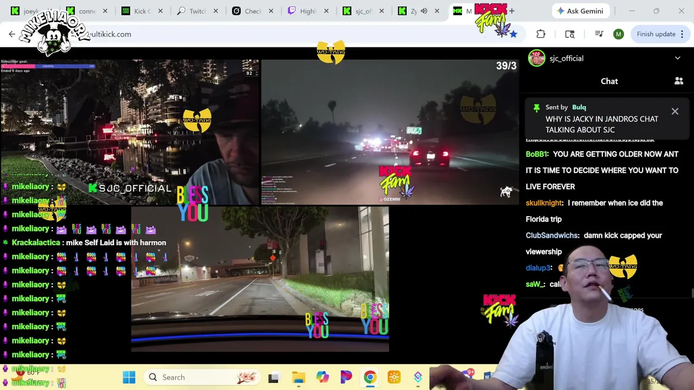Screen dimensions: 694x390
Task: Go back using the browser back arrow
Action: [12, 34]
